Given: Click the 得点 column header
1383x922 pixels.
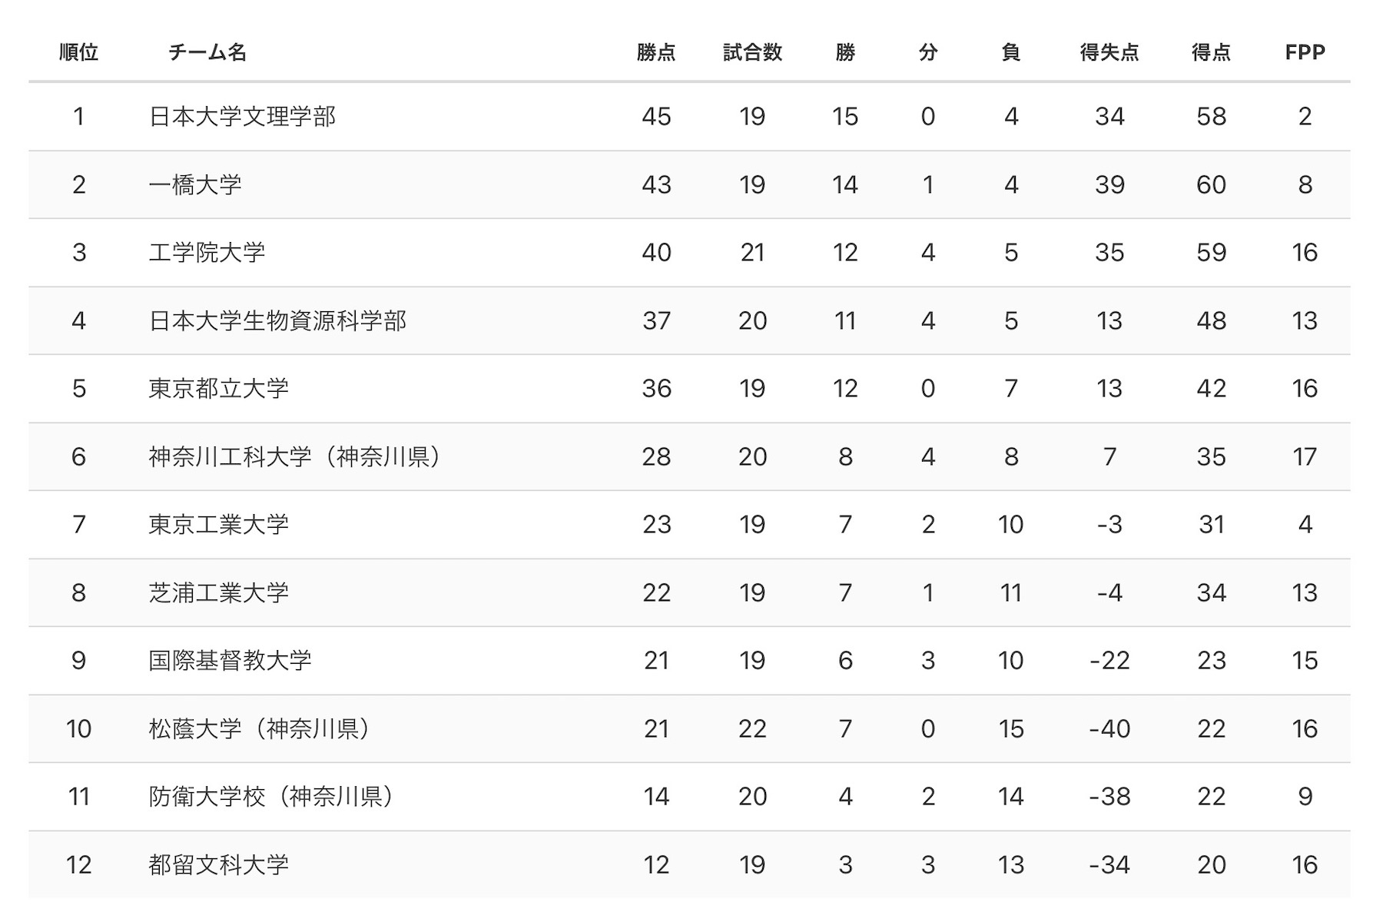Looking at the screenshot, I should pyautogui.click(x=1211, y=52).
